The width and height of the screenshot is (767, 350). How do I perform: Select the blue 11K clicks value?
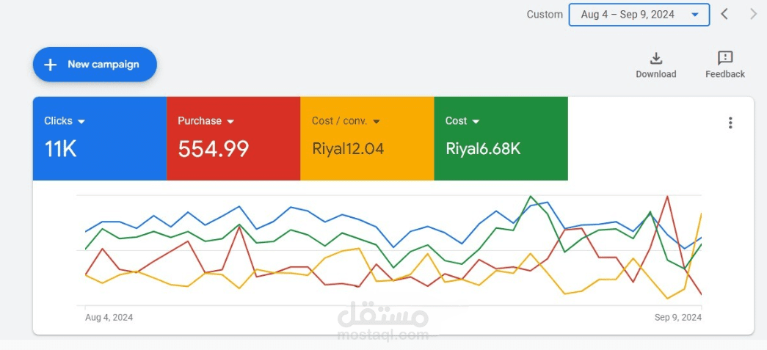[61, 149]
